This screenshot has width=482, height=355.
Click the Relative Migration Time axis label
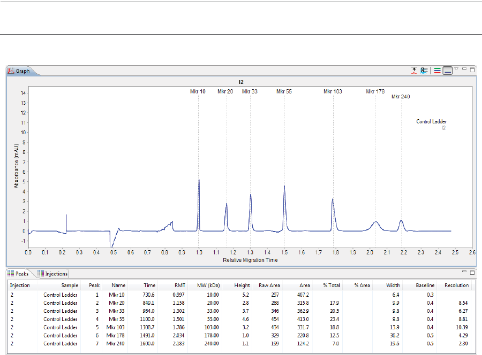tap(250, 260)
